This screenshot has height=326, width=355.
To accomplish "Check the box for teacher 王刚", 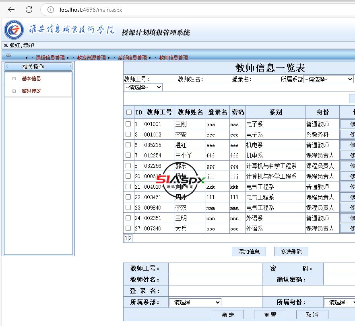I will point(128,124).
